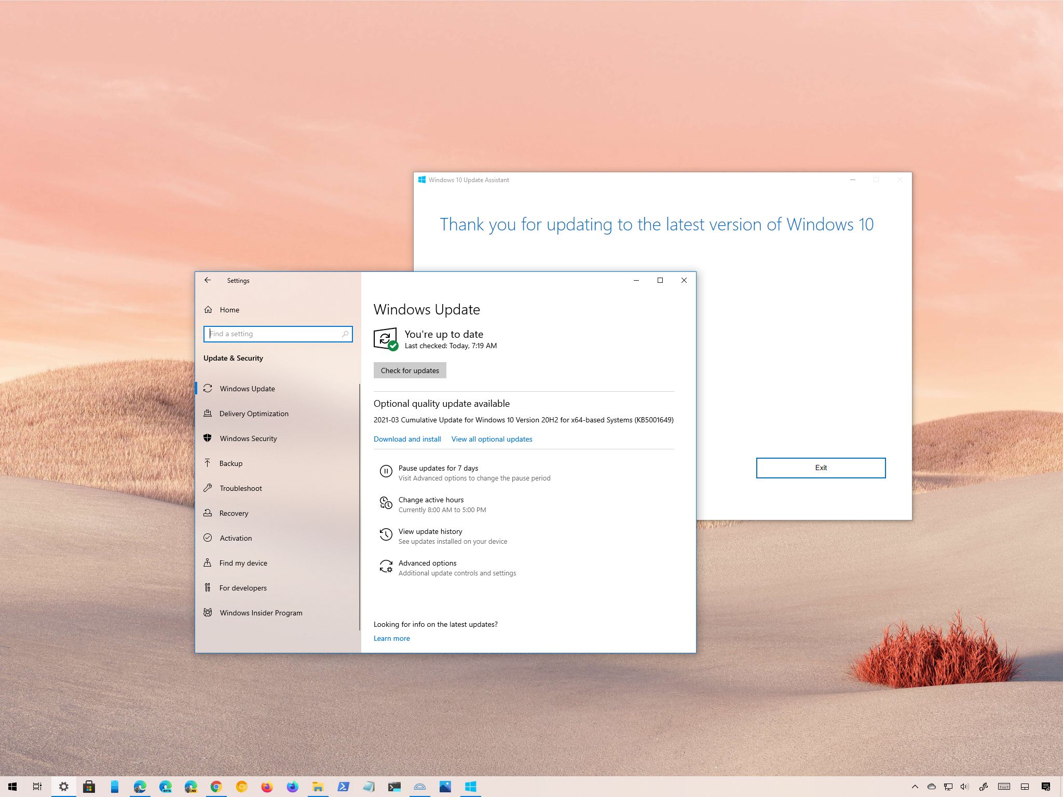Screen dimensions: 1063x797
Task: Click Learn more about latest updates
Action: pos(391,637)
